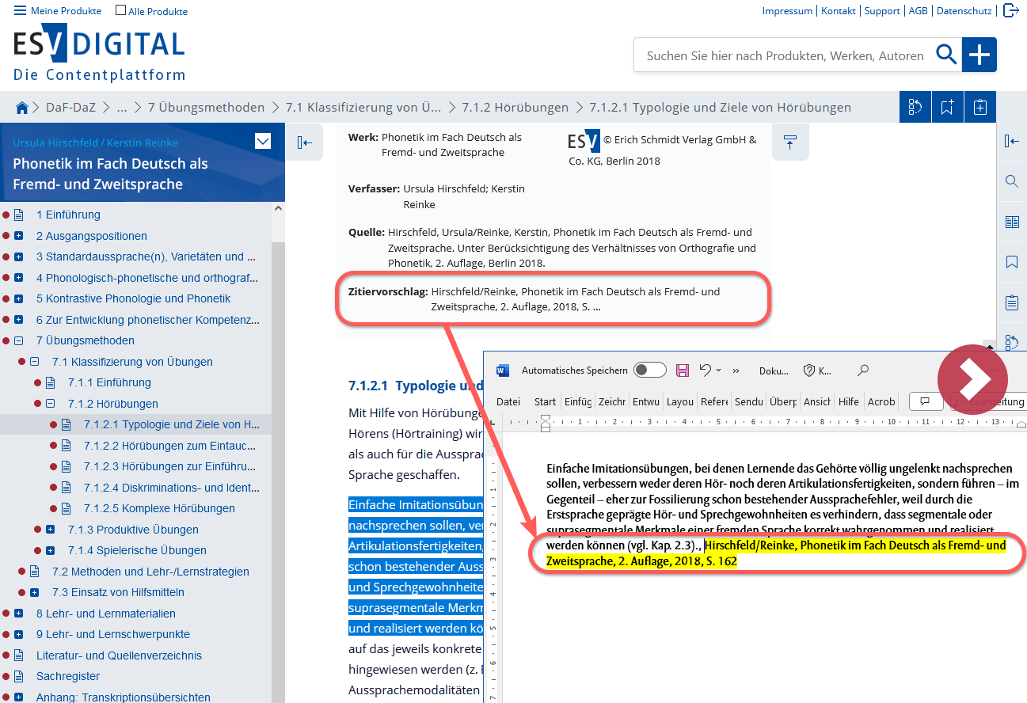Open the Referenzen tab in the Word ribbon
The width and height of the screenshot is (1027, 703).
coord(714,401)
